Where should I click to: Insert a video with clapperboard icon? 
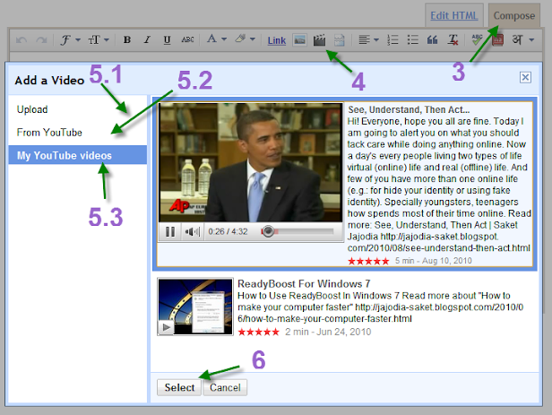point(319,40)
